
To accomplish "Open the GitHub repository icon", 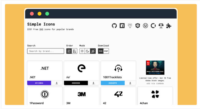I will point(114,26).
